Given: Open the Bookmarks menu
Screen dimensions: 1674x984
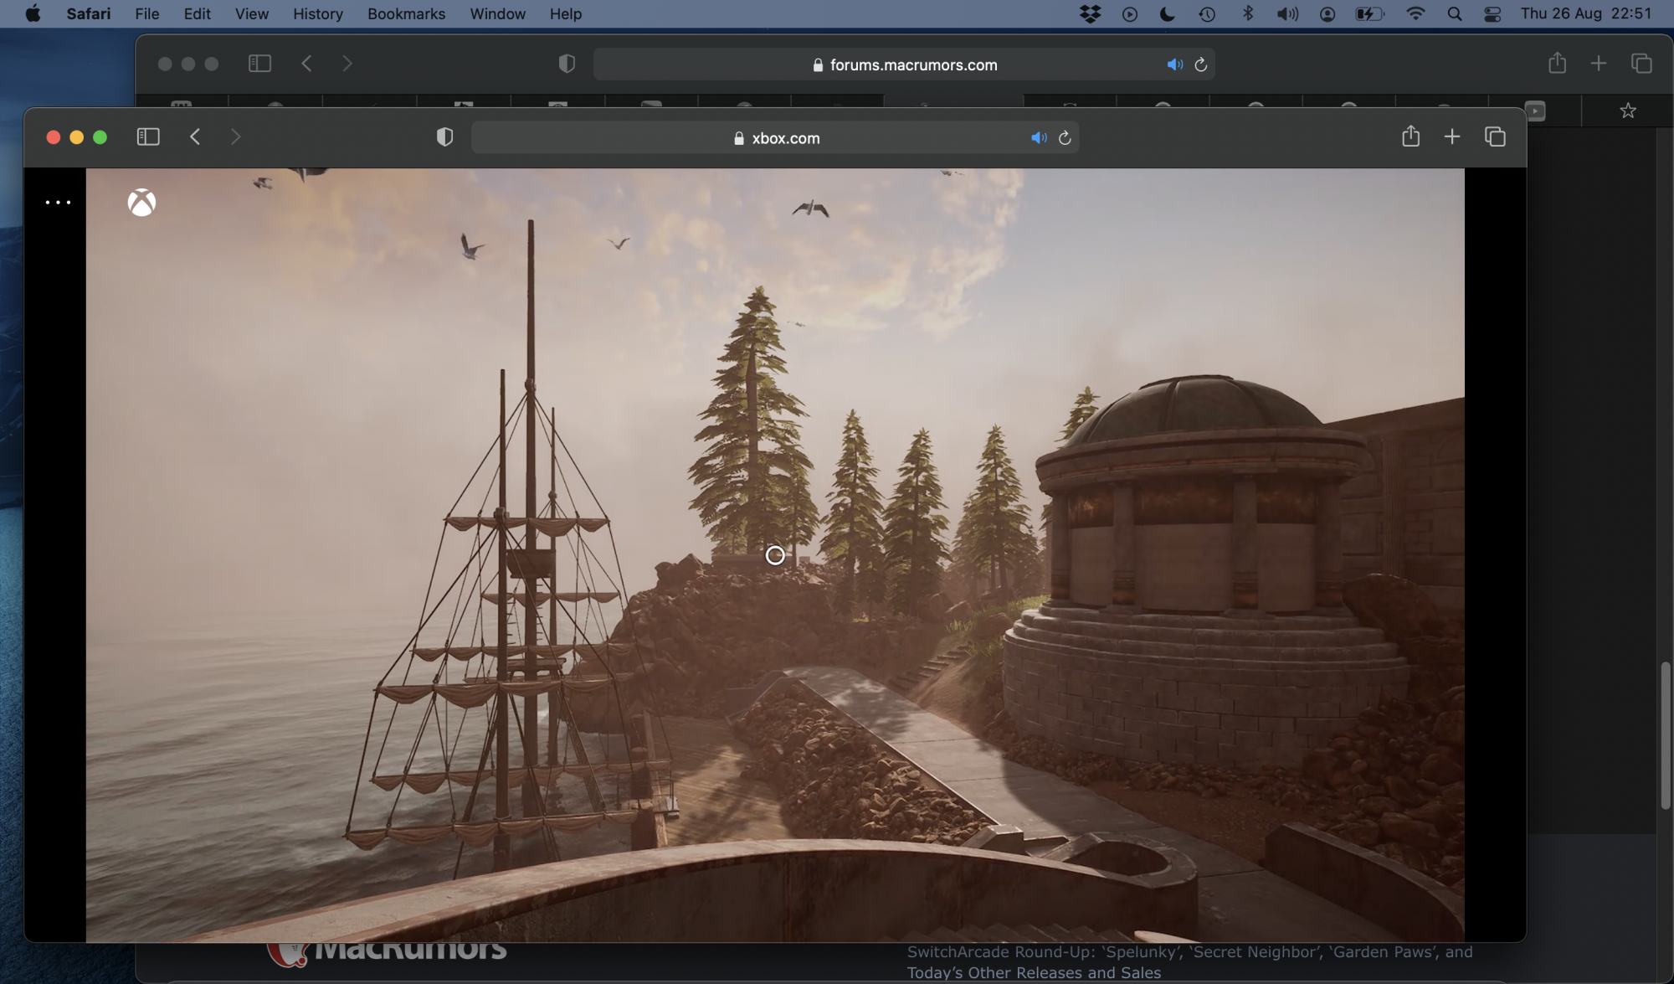Looking at the screenshot, I should click(x=406, y=14).
